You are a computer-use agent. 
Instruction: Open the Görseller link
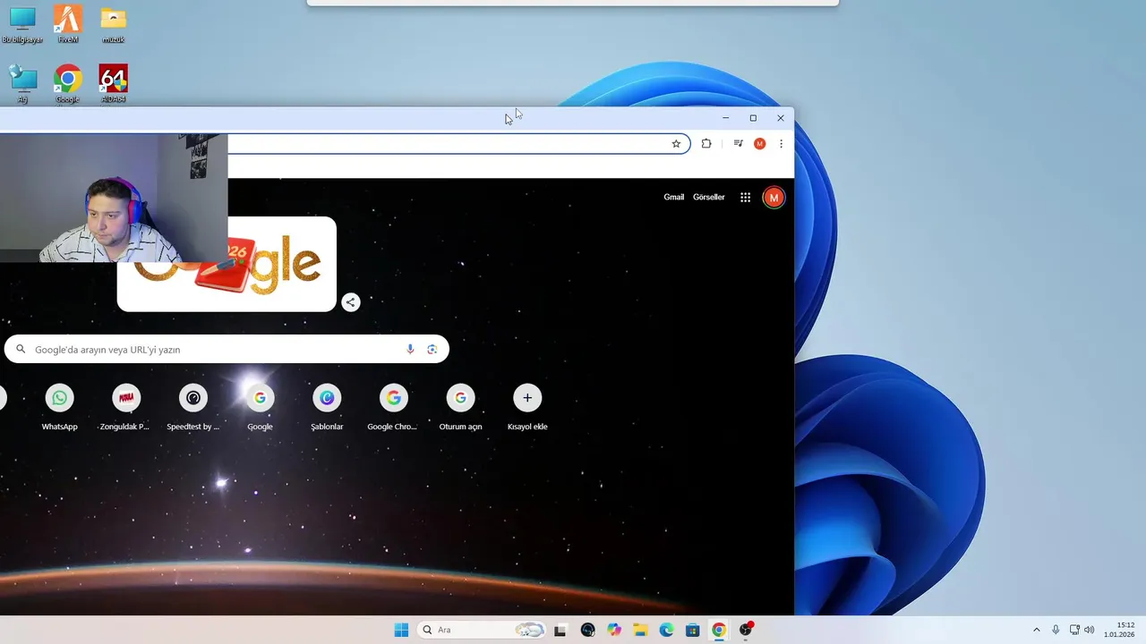(708, 197)
